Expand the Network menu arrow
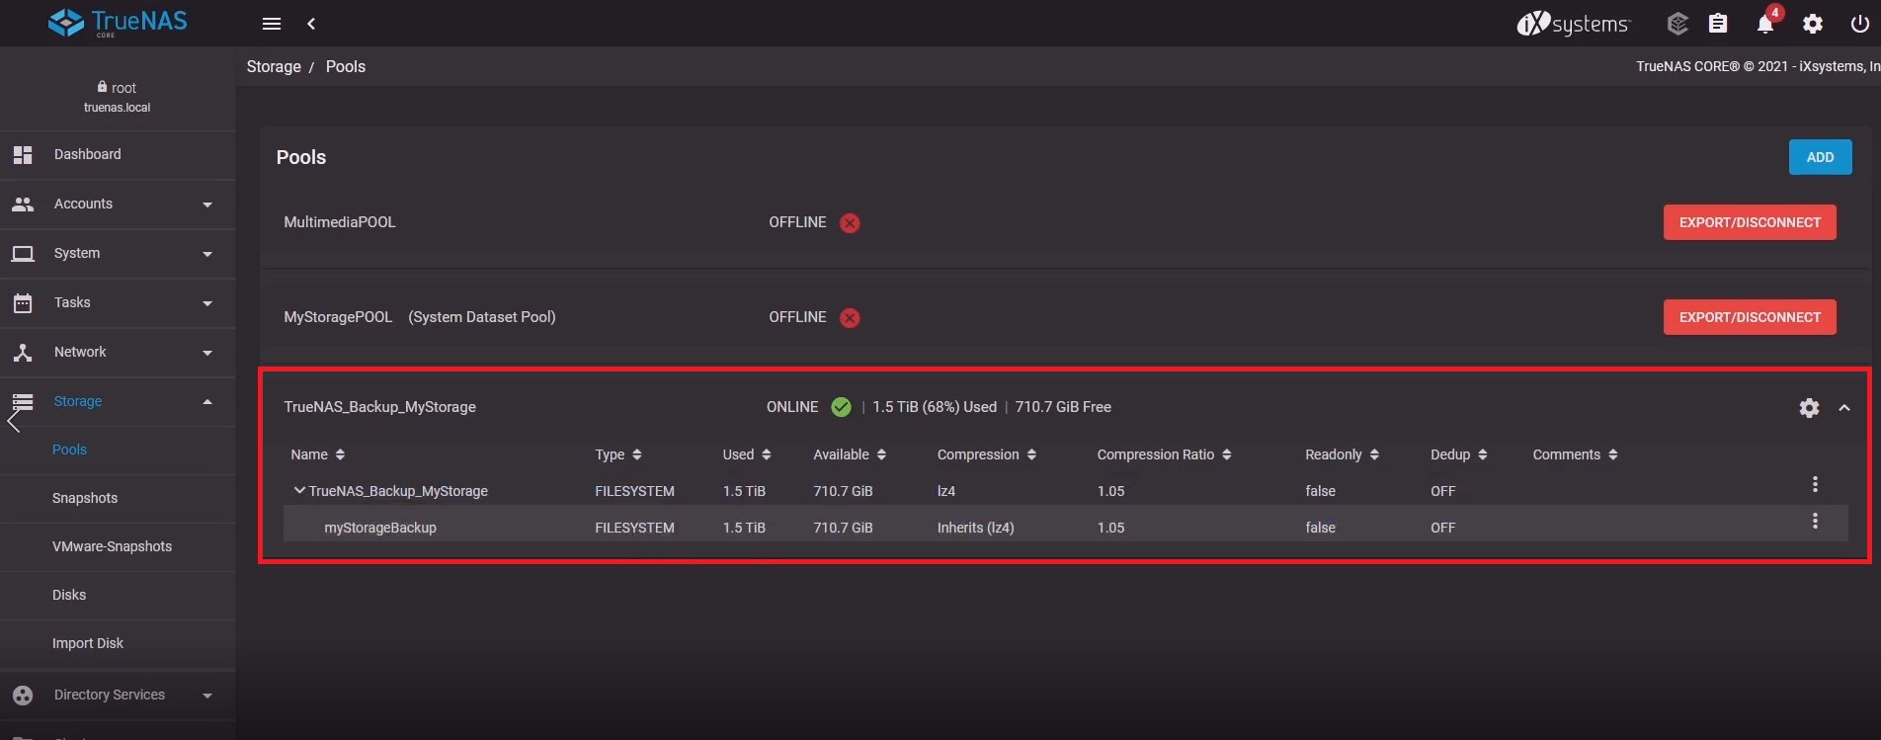 (207, 353)
